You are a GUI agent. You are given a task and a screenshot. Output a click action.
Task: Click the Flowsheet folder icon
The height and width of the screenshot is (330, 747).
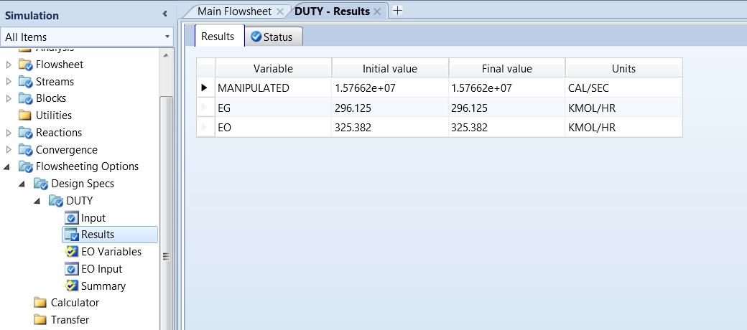(x=26, y=65)
